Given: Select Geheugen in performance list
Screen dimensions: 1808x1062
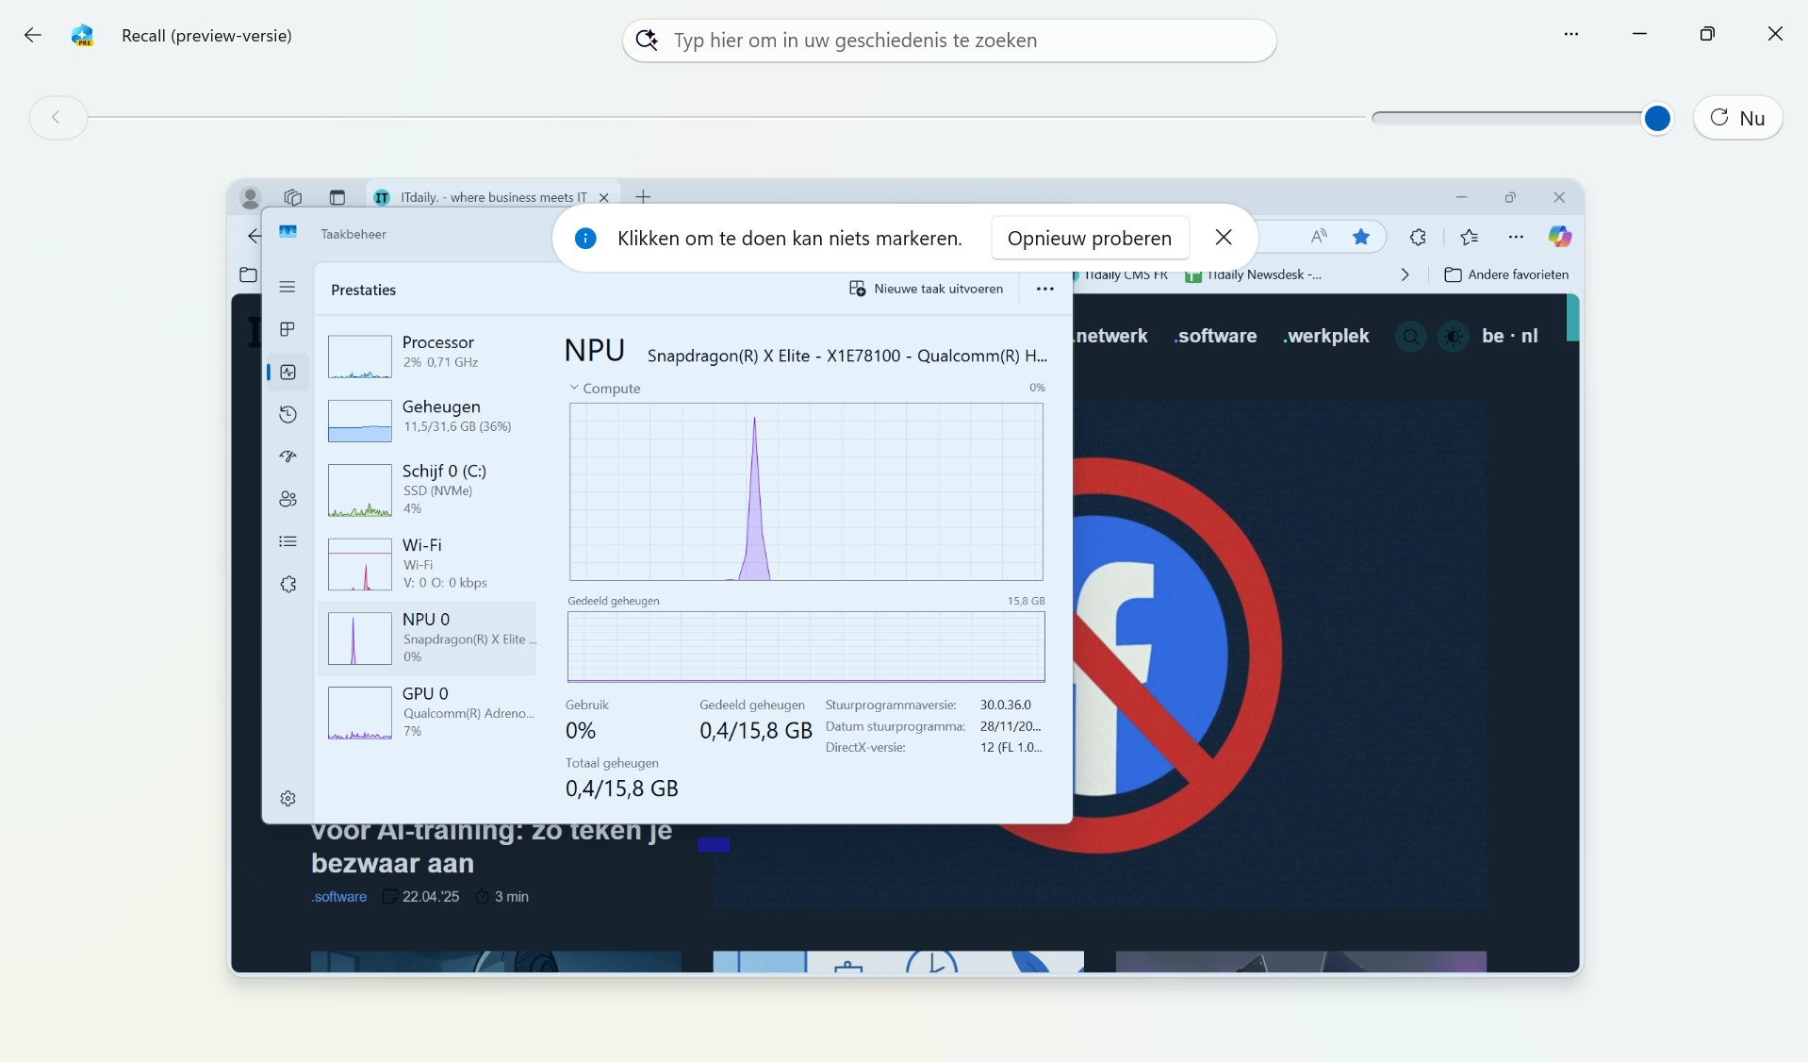Looking at the screenshot, I should pyautogui.click(x=428, y=420).
